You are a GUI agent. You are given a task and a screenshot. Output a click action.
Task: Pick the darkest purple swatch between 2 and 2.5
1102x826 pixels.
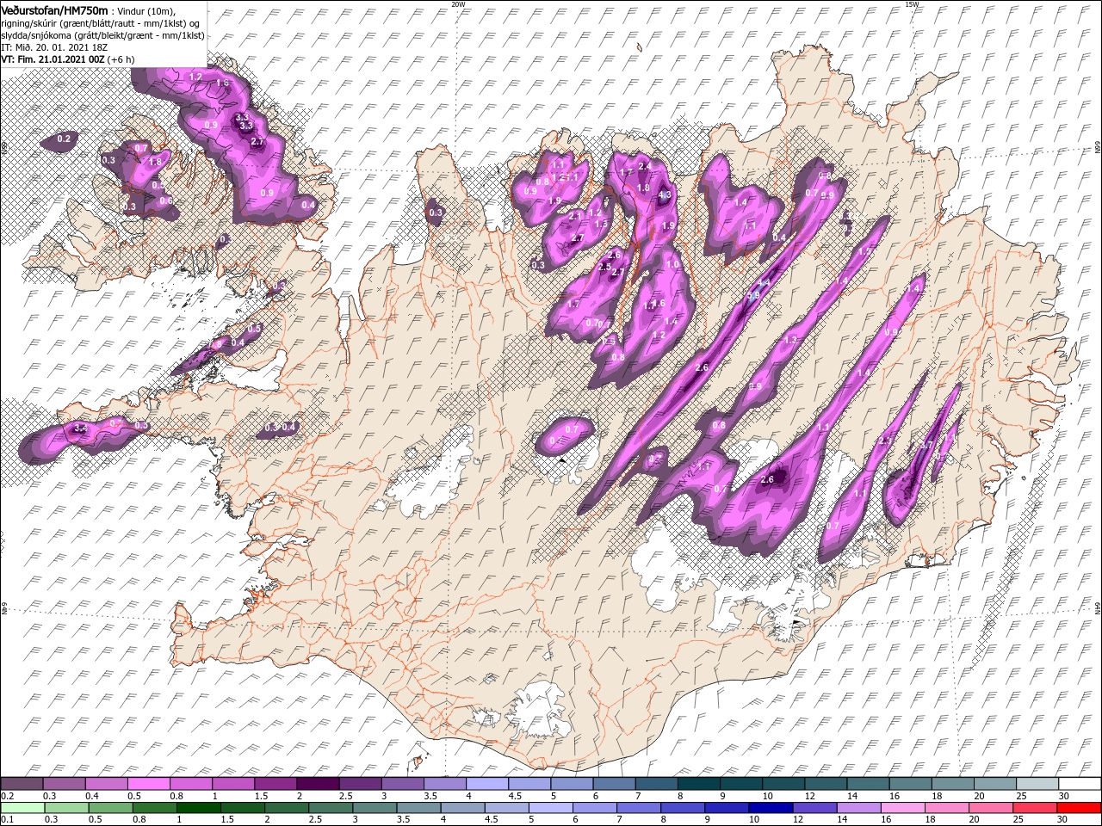[317, 783]
